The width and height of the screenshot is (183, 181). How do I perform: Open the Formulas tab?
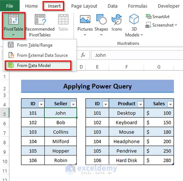coord(137,6)
